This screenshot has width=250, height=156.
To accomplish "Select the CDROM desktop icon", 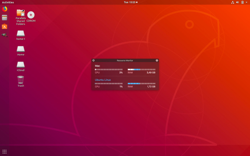I will (31, 16).
